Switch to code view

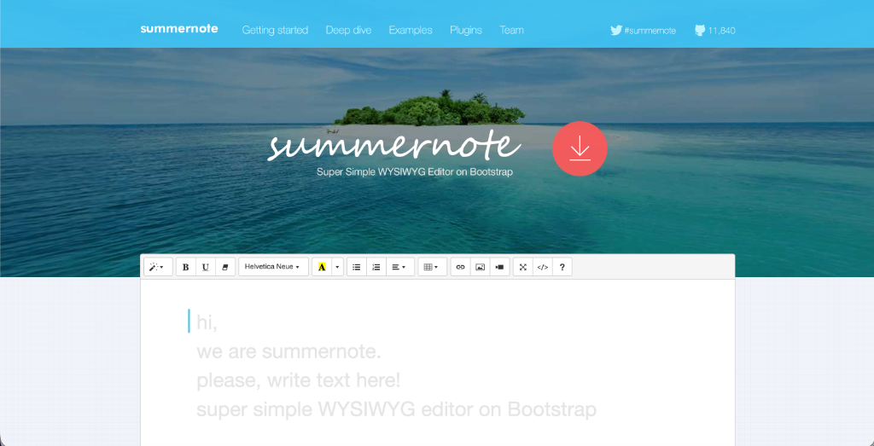click(x=542, y=267)
